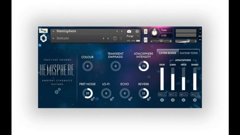
Task: Open Echo settings gears
Action: coord(130,99)
